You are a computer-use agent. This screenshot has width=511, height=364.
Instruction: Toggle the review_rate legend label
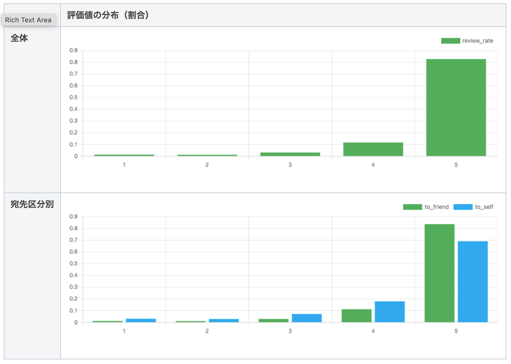[477, 41]
